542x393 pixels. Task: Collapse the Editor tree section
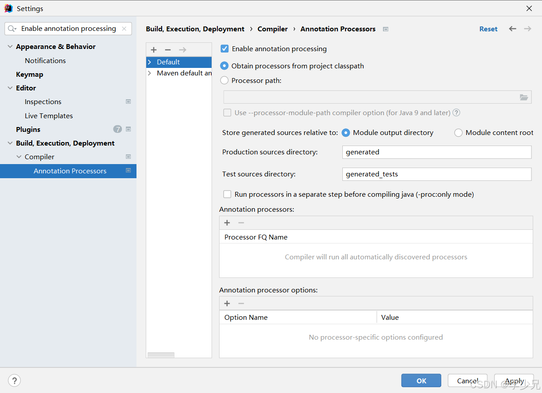pos(10,88)
